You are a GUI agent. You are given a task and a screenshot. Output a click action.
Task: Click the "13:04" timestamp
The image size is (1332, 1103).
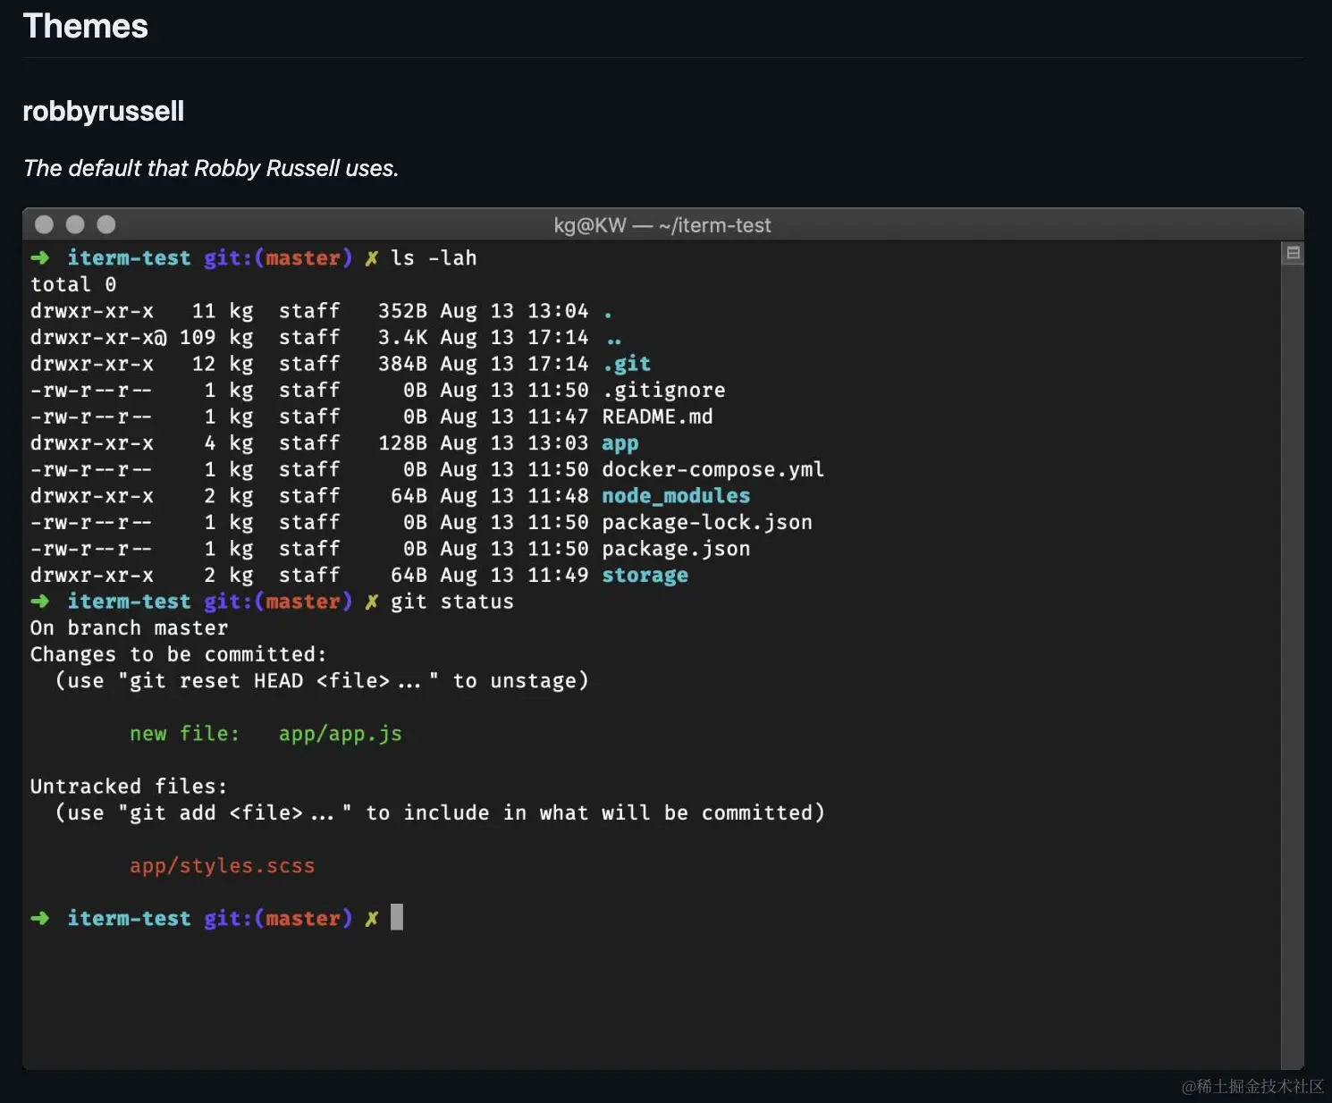tap(558, 311)
